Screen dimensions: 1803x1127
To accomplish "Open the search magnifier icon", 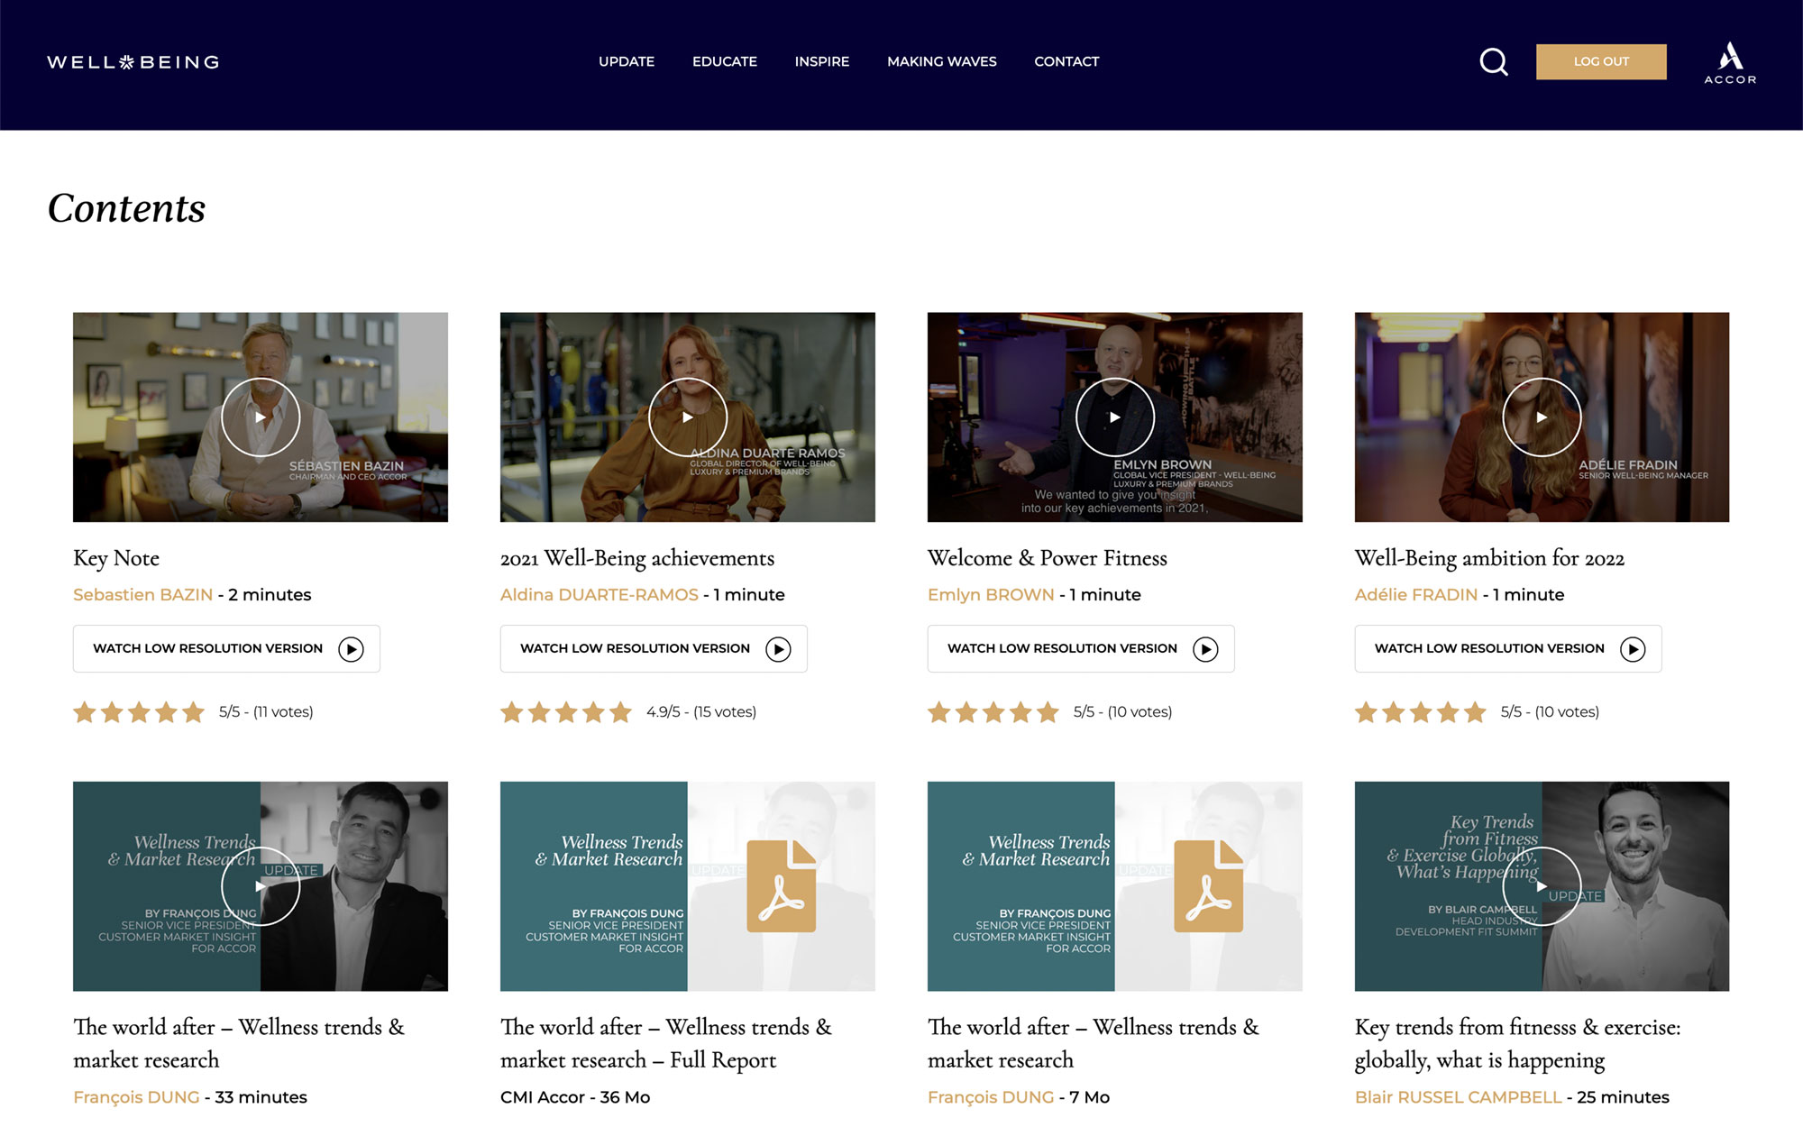I will 1494,61.
